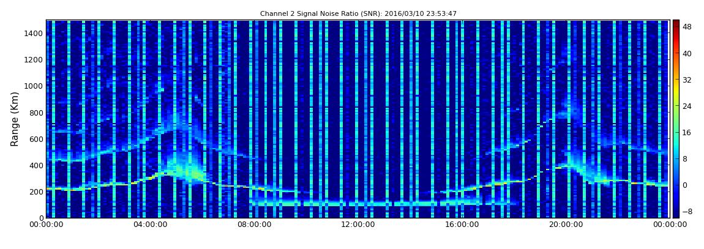Click the colorbar label −8

pyautogui.click(x=686, y=211)
